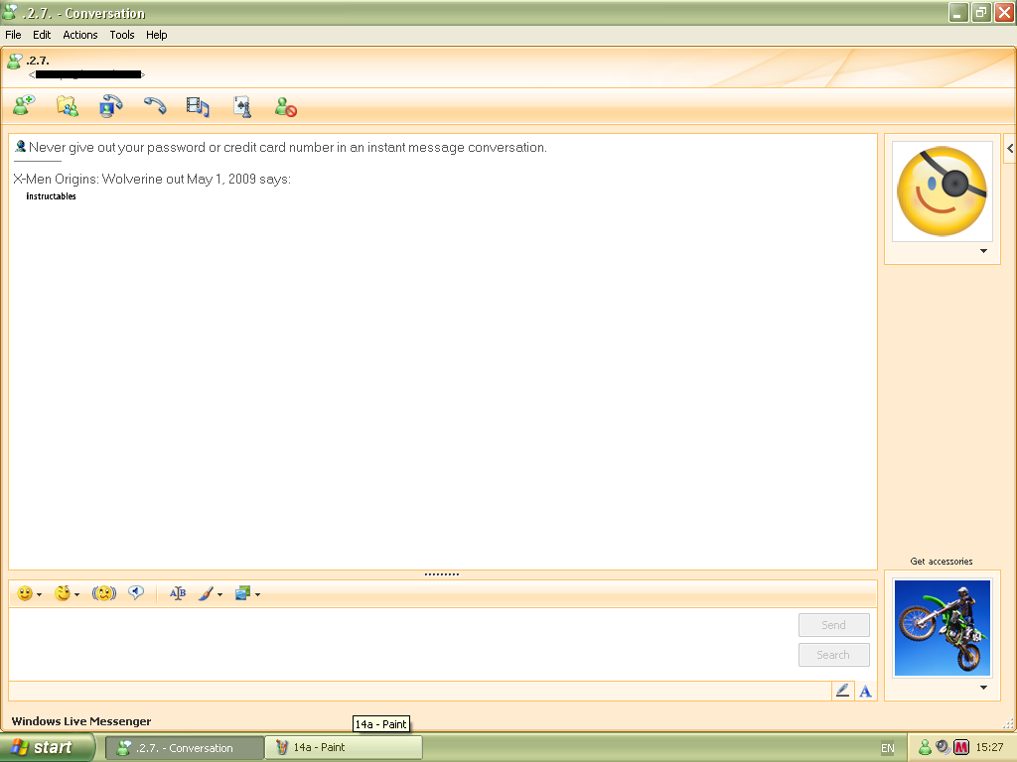This screenshot has height=762, width=1017.
Task: Click the pirate smiley display picture
Action: pos(942,191)
